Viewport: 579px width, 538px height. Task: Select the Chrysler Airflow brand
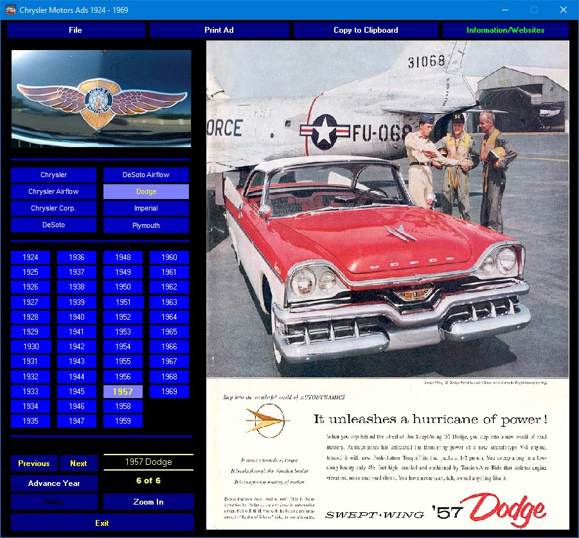53,191
